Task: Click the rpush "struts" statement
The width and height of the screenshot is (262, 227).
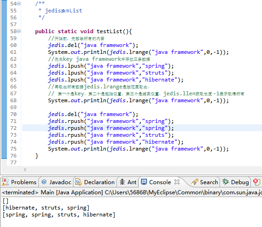Action: click(111, 135)
